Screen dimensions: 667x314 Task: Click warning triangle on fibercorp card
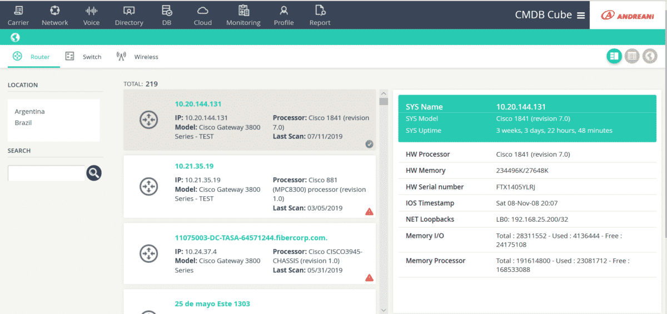click(x=369, y=277)
